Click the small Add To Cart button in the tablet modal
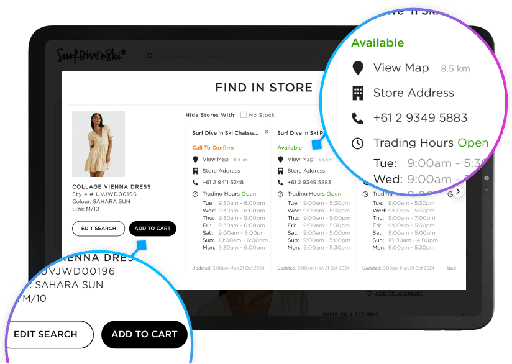The width and height of the screenshot is (512, 364). point(152,229)
